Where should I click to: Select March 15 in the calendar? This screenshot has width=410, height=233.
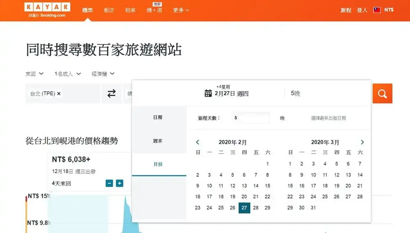(x=290, y=186)
